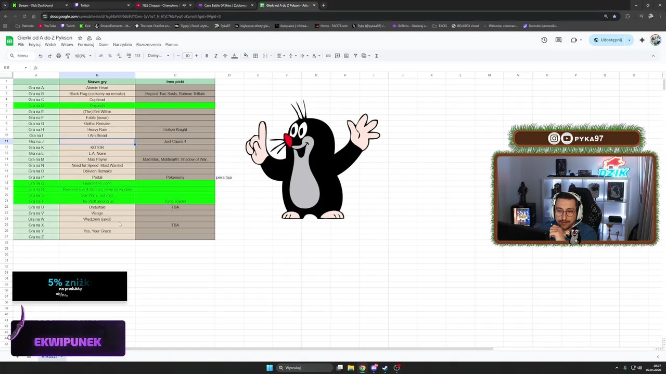The image size is (666, 374).
Task: Open text color picker
Action: coord(234,56)
